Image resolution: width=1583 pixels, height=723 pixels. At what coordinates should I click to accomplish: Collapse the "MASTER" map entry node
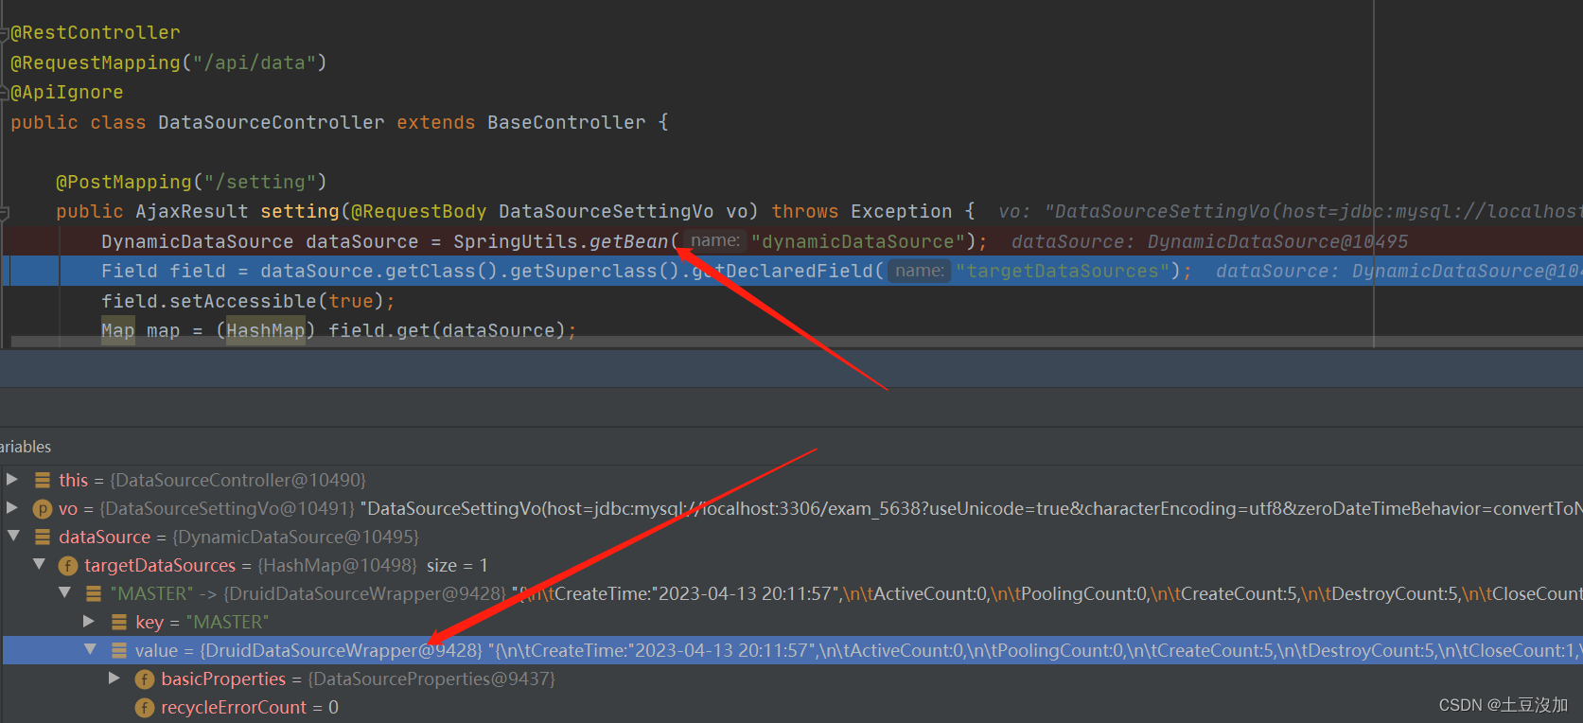64,593
